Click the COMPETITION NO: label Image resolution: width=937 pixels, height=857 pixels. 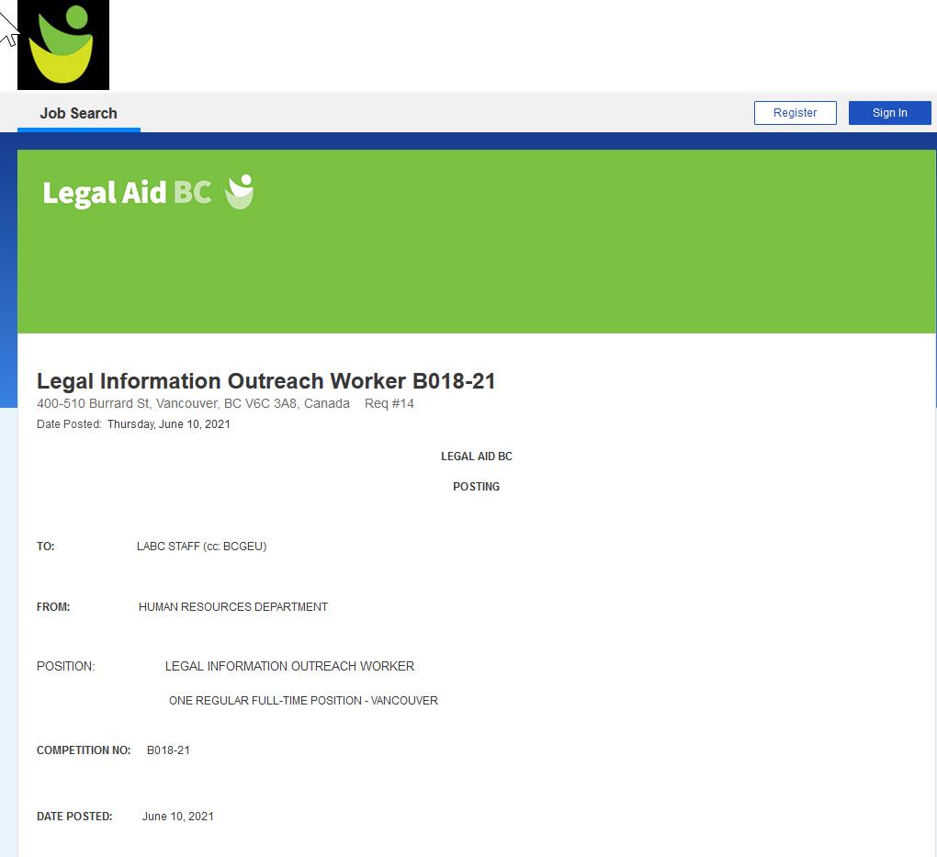coord(84,750)
